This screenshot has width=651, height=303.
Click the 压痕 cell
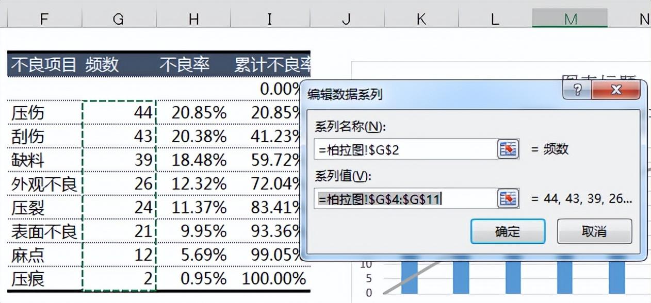tap(44, 279)
